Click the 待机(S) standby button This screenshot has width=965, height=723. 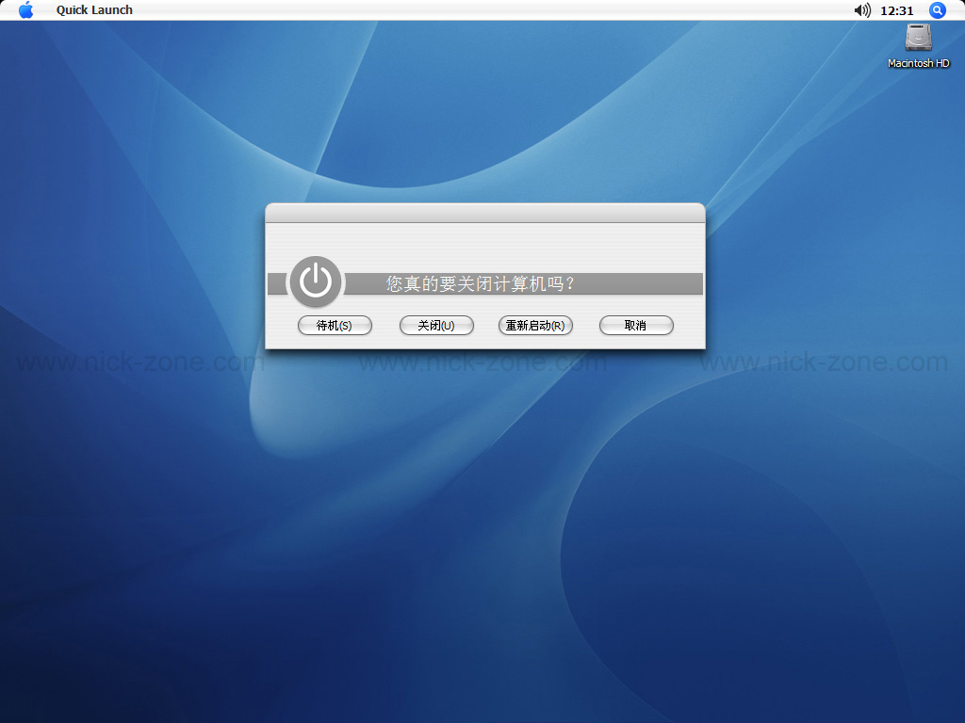(x=335, y=325)
